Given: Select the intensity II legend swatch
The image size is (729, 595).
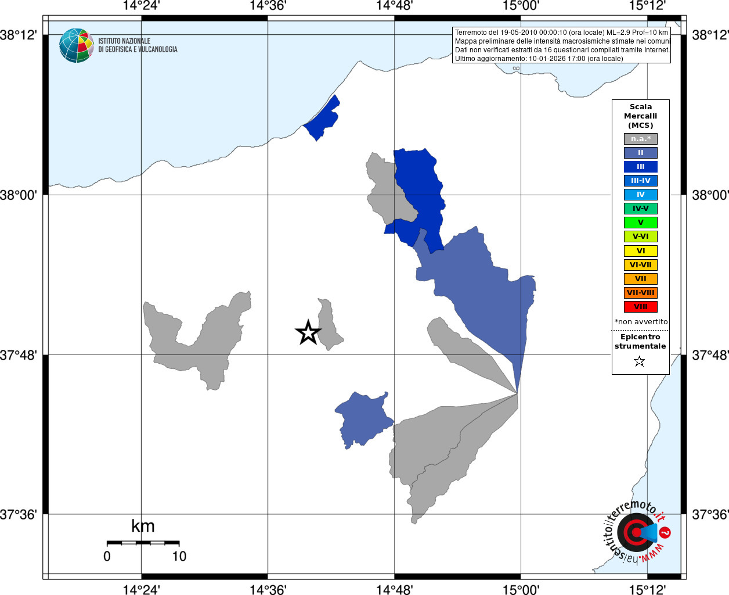Looking at the screenshot, I should point(641,153).
